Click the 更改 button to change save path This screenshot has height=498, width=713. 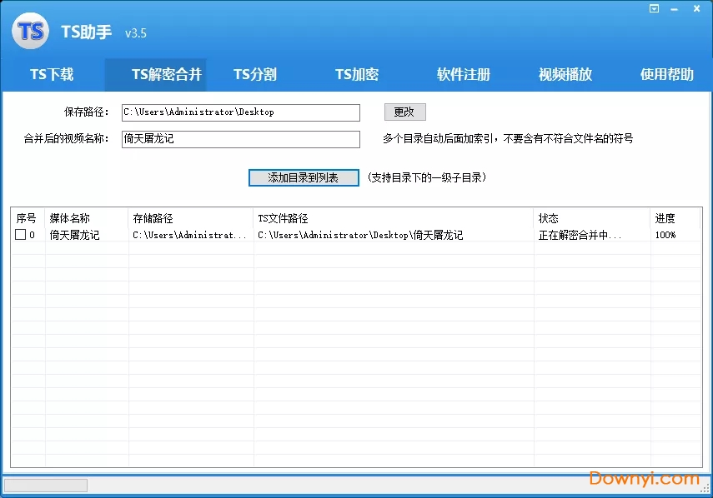[404, 112]
